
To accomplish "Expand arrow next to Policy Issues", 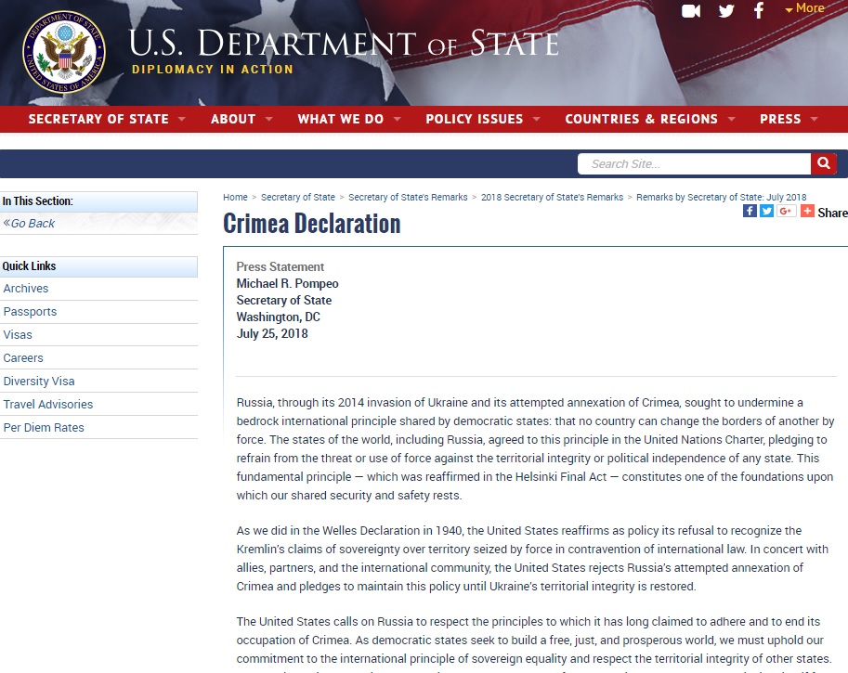I will (537, 119).
